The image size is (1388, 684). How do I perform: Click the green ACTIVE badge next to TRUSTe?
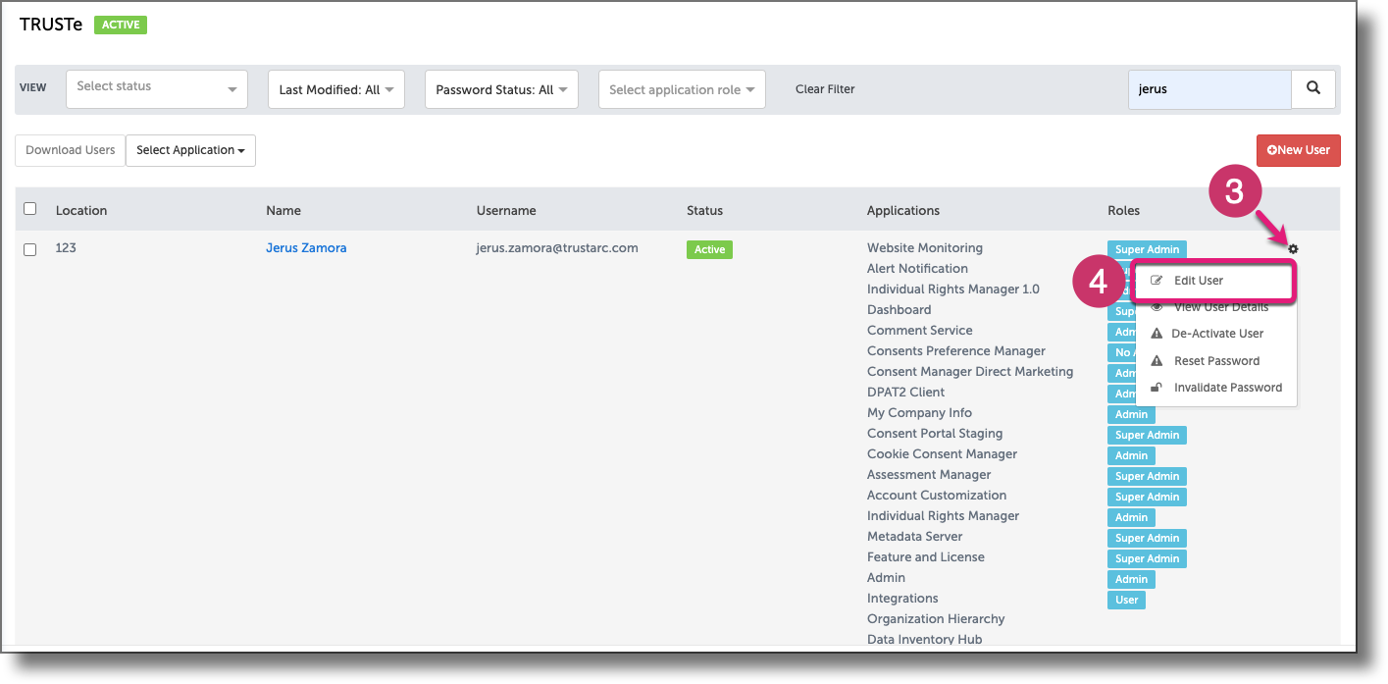(120, 24)
